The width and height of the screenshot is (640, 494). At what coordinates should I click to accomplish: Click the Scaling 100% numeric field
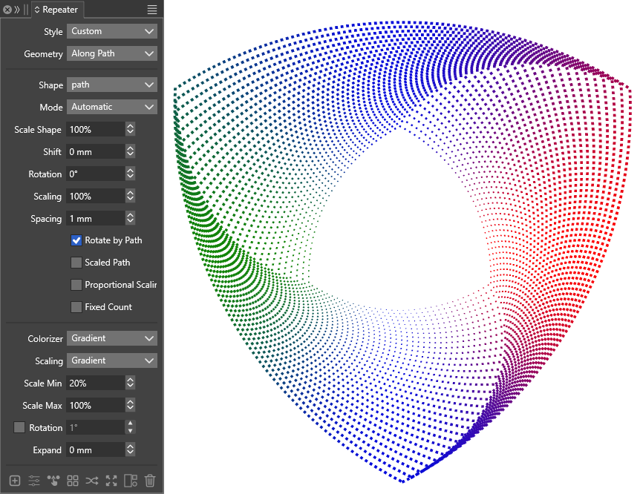point(96,197)
